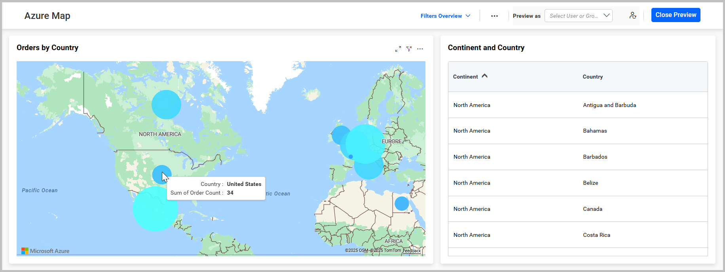Click the Country column header

click(x=592, y=77)
